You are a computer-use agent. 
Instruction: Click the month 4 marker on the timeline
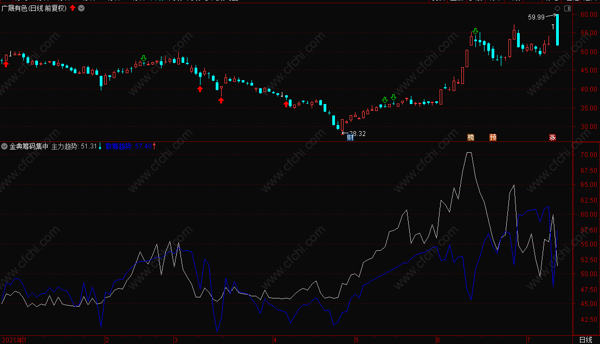click(275, 340)
